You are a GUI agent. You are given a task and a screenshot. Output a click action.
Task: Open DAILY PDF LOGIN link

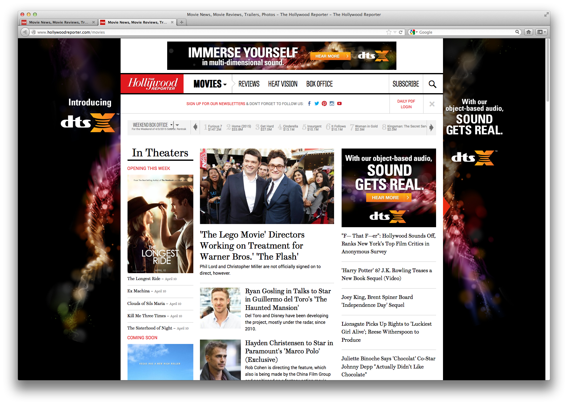tap(406, 104)
